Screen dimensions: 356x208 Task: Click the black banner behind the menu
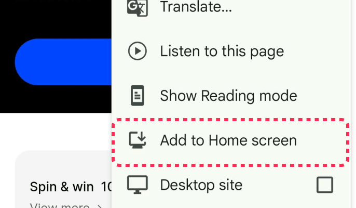56,20
